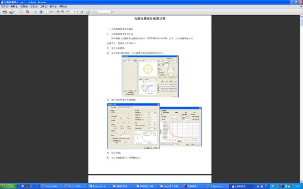Viewport: 303px width, 189px height.
Task: Click the red search/find icon in toolbar
Action: pos(28,12)
